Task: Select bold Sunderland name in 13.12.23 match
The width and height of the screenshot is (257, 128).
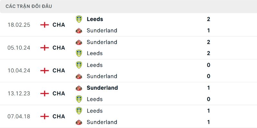Action: pos(102,88)
